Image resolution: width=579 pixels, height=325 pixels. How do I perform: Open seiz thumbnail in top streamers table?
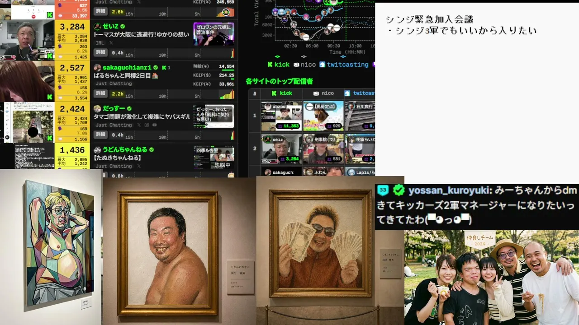click(x=281, y=149)
